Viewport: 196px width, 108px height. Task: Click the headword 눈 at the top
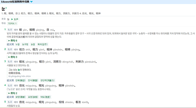[3, 9]
